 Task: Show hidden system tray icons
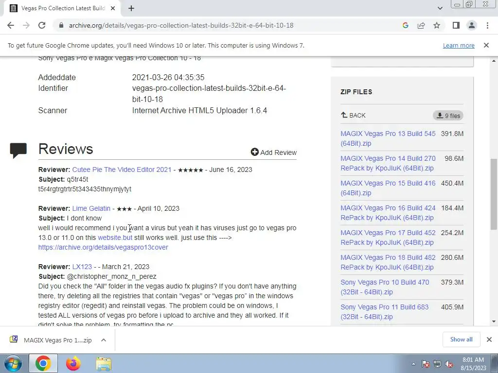pyautogui.click(x=413, y=364)
